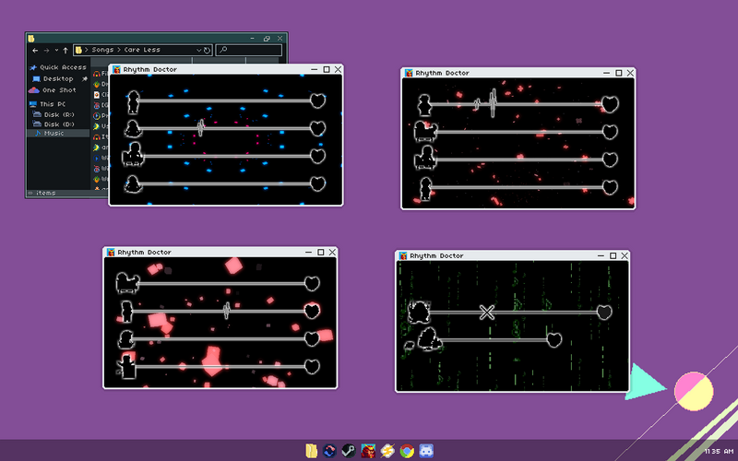Open Rhythm Doctor samurai icon on taskbar
This screenshot has height=461, width=738.
[368, 451]
